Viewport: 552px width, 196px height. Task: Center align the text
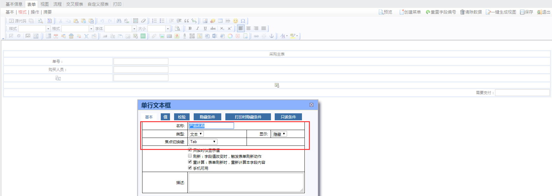pyautogui.click(x=248, y=28)
